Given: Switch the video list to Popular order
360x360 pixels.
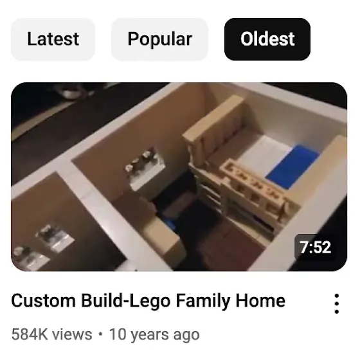Looking at the screenshot, I should (160, 39).
